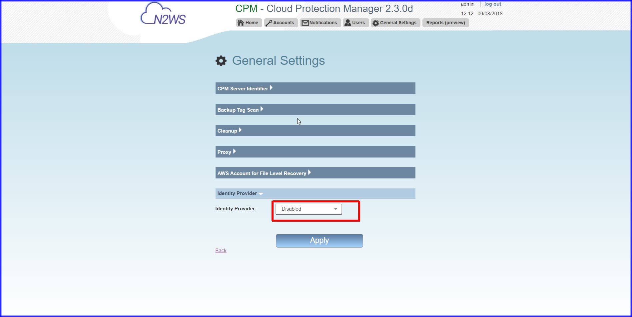The width and height of the screenshot is (632, 317).
Task: Open the Notifications page
Action: pyautogui.click(x=320, y=23)
